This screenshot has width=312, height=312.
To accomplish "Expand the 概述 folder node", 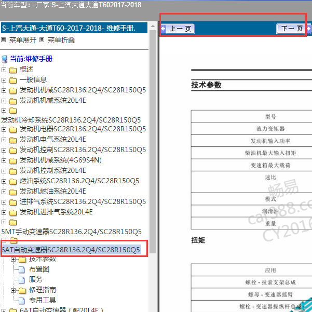I will (4, 70).
